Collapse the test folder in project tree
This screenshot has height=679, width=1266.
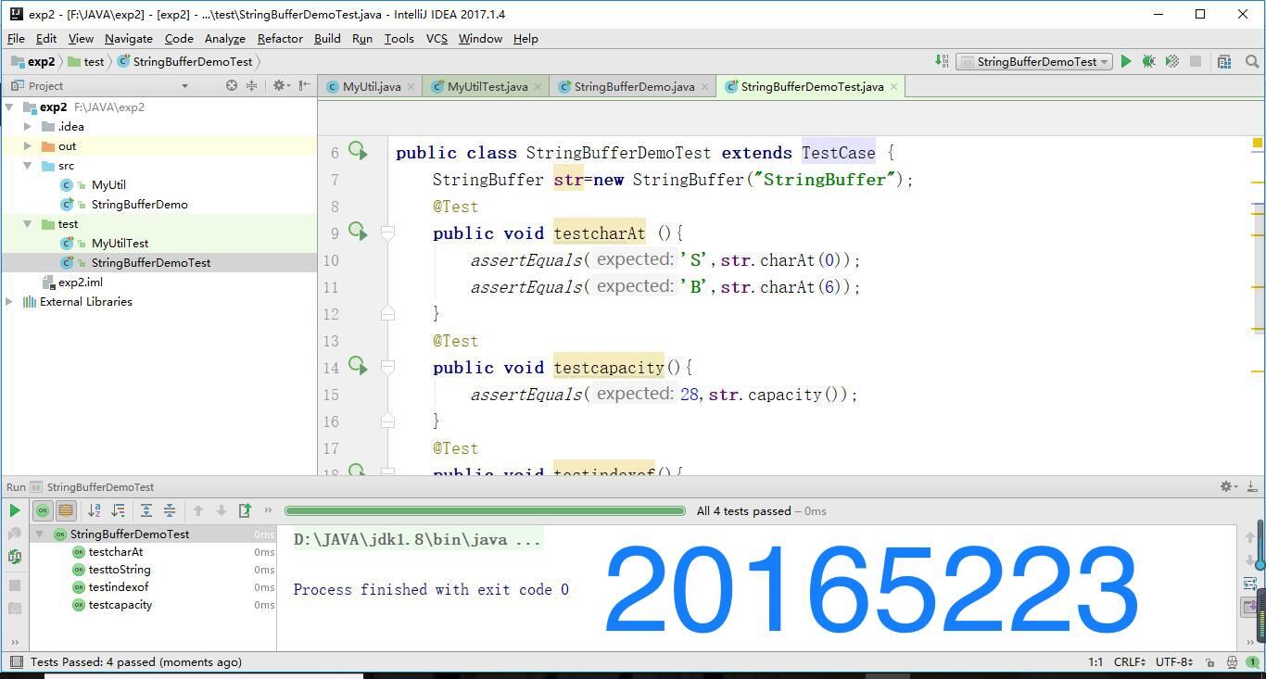coord(28,224)
